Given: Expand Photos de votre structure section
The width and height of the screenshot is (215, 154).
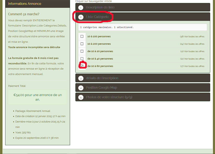Looking at the screenshot, I should point(143,97).
